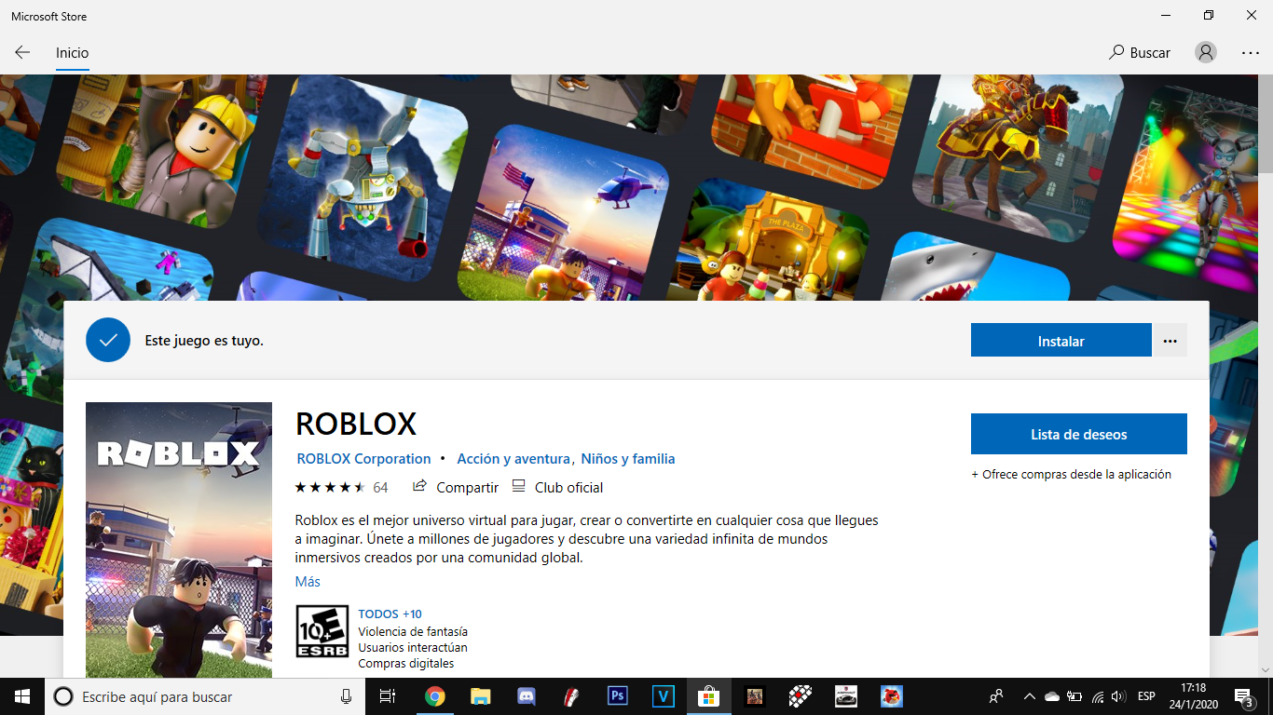The image size is (1273, 715).
Task: Open the volume speaker tray icon
Action: click(1118, 696)
